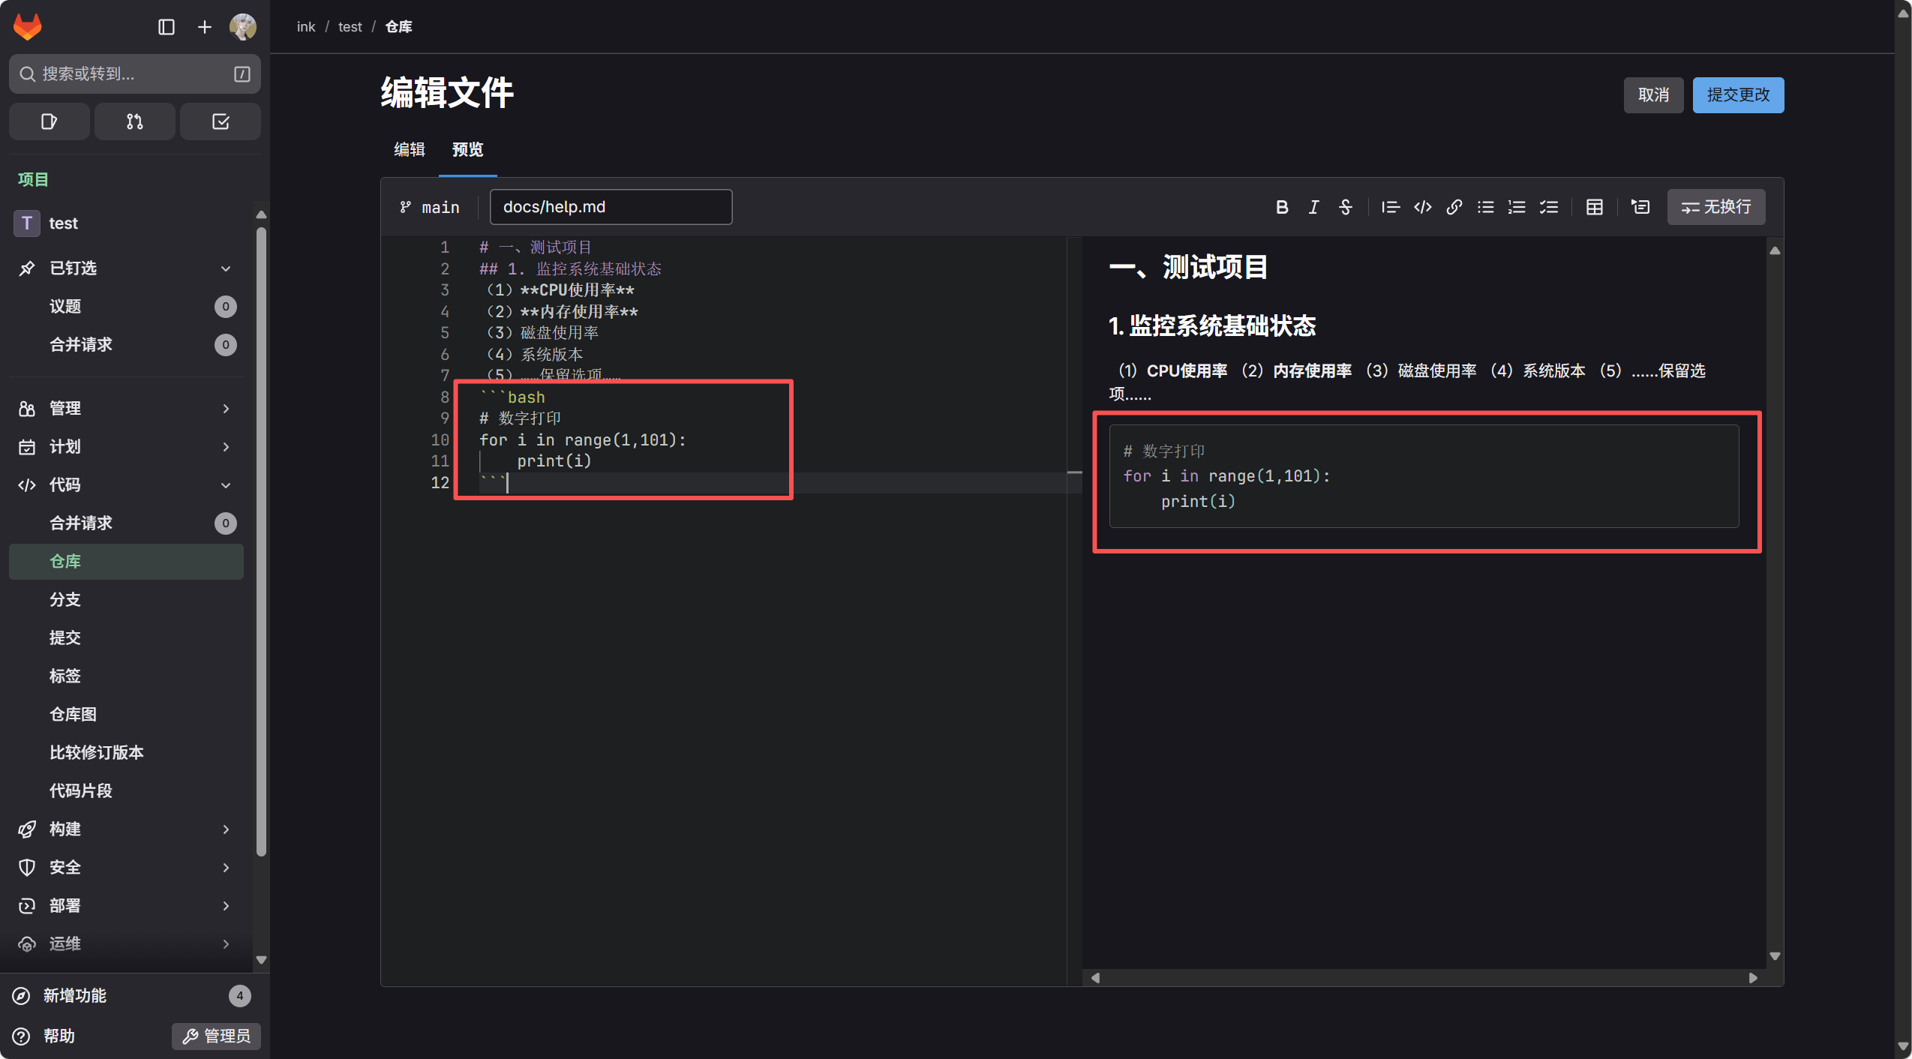This screenshot has height=1059, width=1912.
Task: Click the strikethrough toolbar icon
Action: point(1345,207)
